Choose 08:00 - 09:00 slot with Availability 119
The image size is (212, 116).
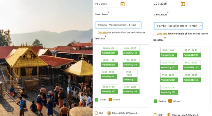click(x=109, y=51)
